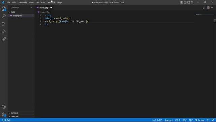Viewport: 216px width, 122px height.
Task: Open the Accounts menu icon
Action: (x=4, y=107)
